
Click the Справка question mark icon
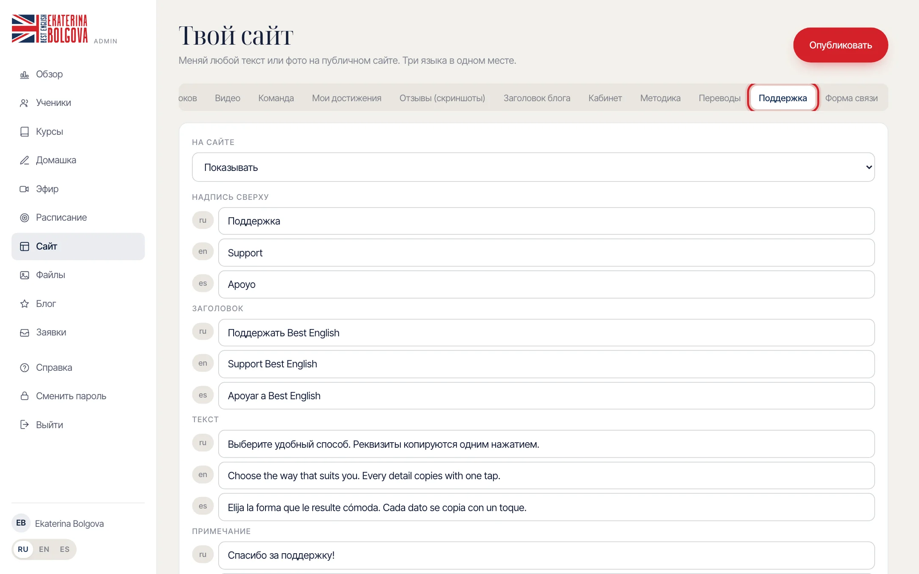[24, 368]
